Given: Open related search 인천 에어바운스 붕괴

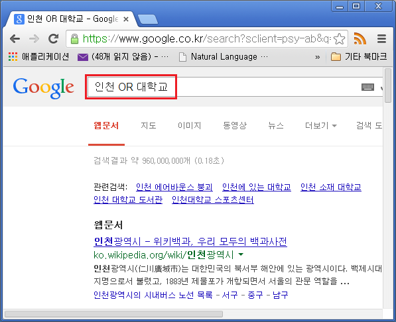Looking at the screenshot, I should pos(174,187).
